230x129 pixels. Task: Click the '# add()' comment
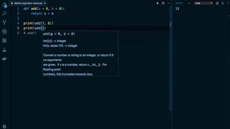tap(30, 33)
